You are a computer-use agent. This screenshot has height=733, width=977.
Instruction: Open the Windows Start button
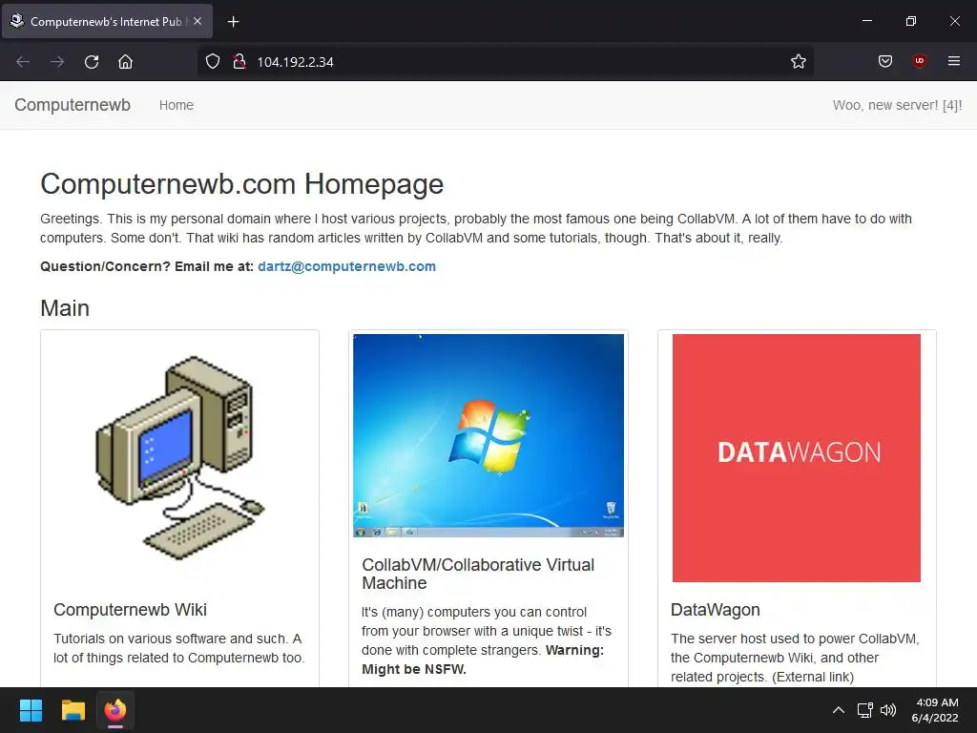point(31,710)
